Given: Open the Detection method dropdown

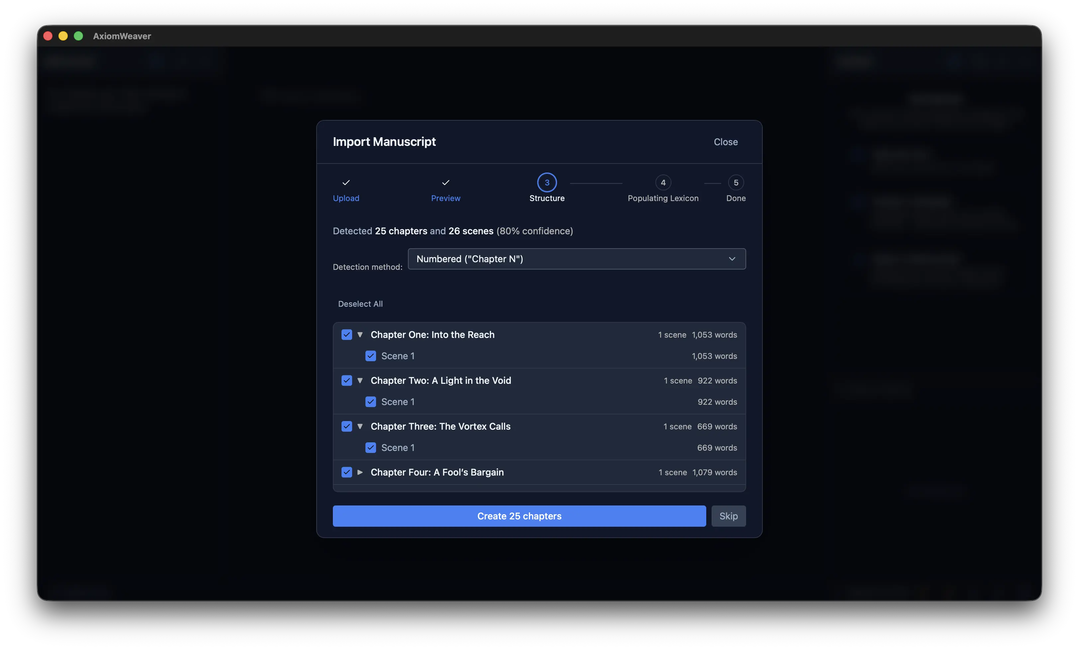Looking at the screenshot, I should tap(576, 259).
